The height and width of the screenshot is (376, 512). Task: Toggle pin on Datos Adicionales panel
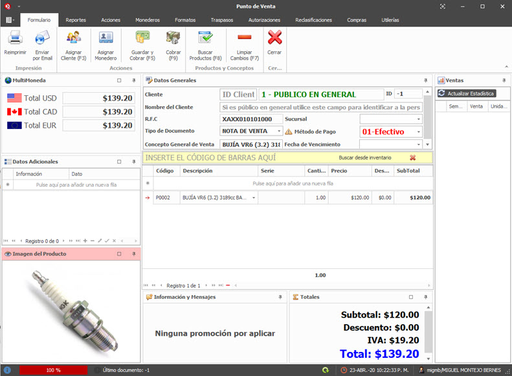coord(134,161)
